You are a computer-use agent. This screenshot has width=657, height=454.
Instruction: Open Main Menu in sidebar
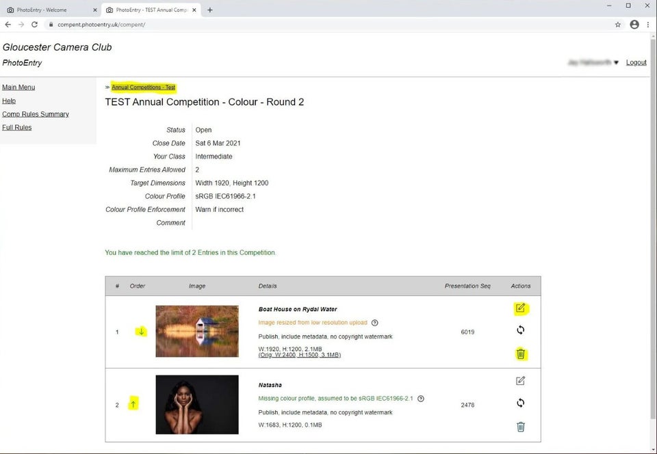click(x=18, y=87)
